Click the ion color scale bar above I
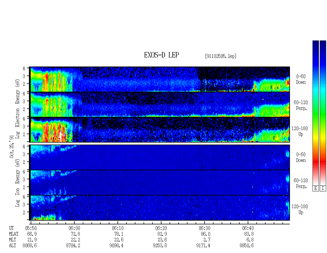This screenshot has width=327, height=253. pyautogui.click(x=323, y=113)
